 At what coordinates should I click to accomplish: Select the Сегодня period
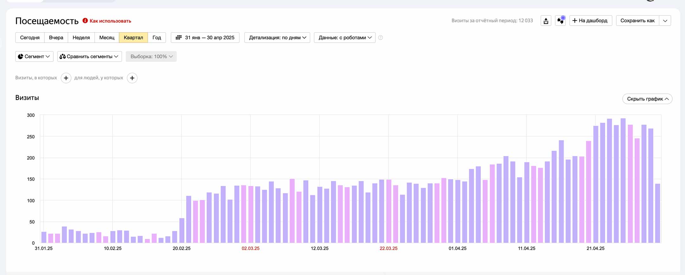tap(30, 38)
